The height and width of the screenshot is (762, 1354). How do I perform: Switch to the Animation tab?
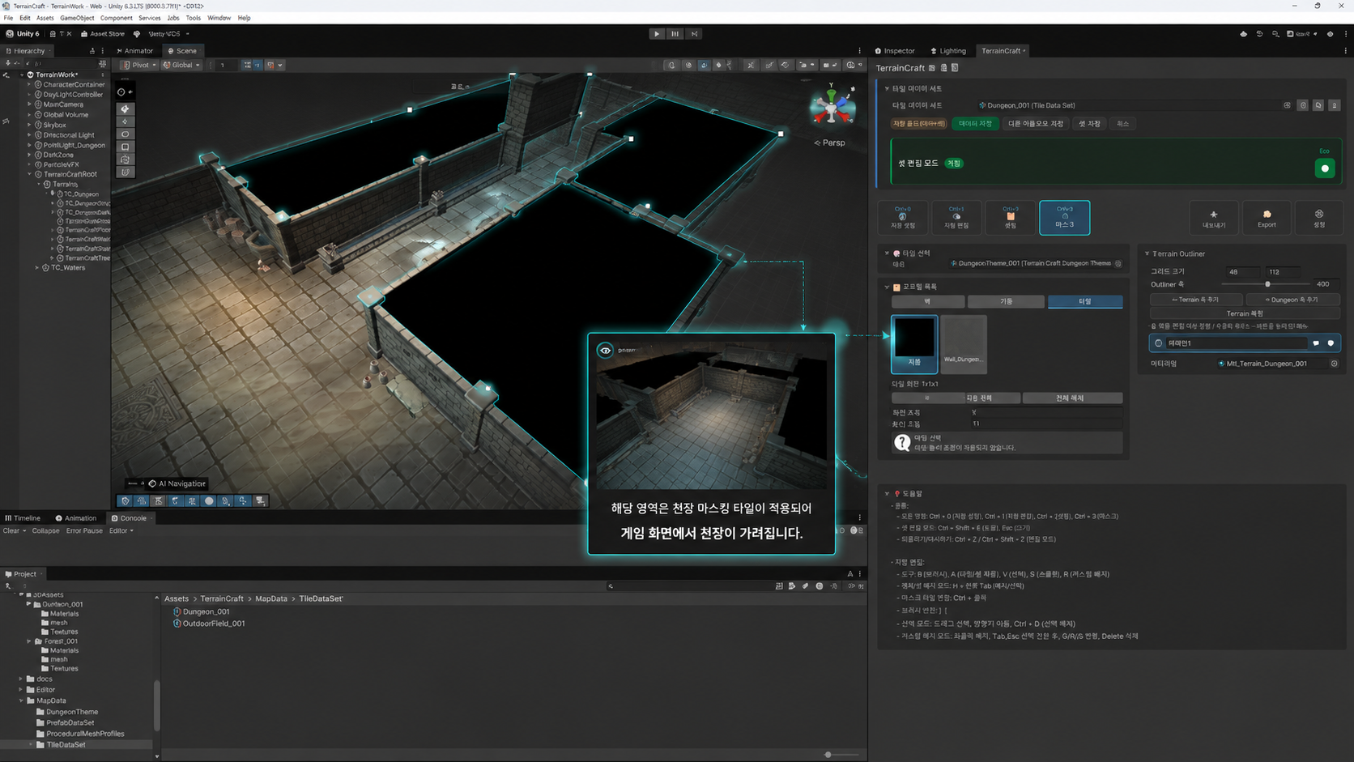click(x=76, y=518)
